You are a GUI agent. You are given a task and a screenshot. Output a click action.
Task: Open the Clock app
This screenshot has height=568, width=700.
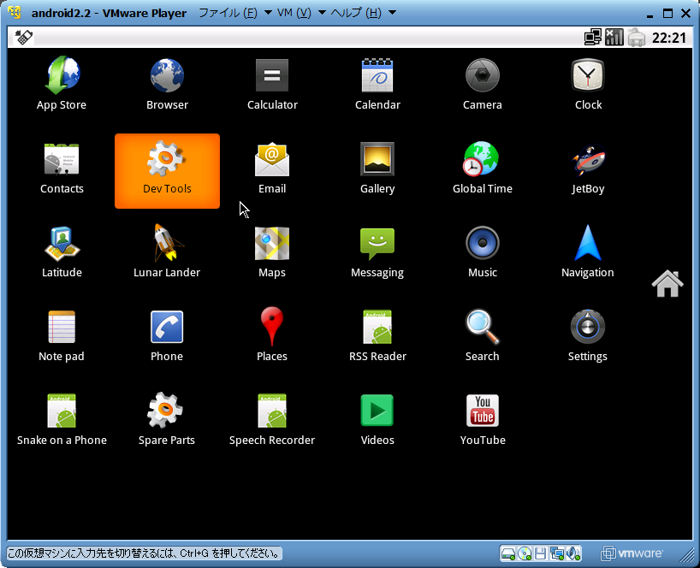[588, 84]
